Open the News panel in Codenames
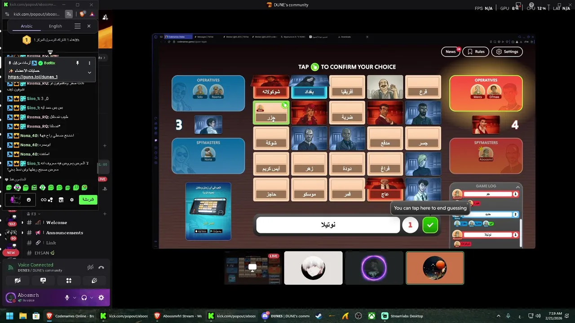The image size is (575, 323). point(451,52)
